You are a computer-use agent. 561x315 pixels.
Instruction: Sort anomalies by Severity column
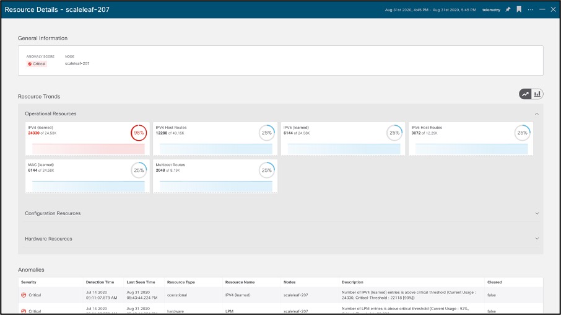(28, 282)
